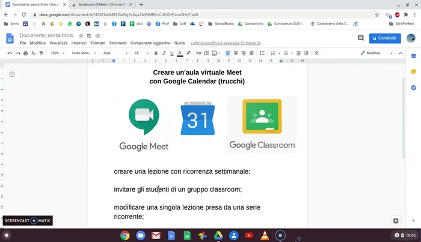421x242 pixels.
Task: Select center text alignment
Action: (x=236, y=53)
